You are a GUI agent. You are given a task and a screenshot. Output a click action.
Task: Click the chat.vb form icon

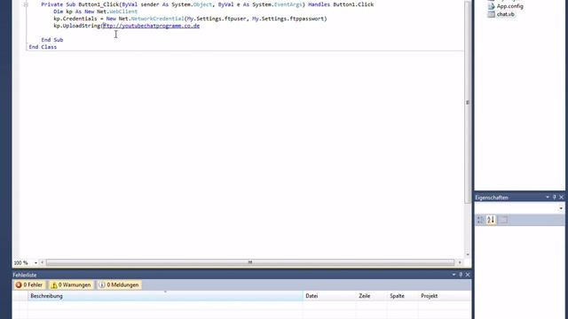click(x=491, y=14)
